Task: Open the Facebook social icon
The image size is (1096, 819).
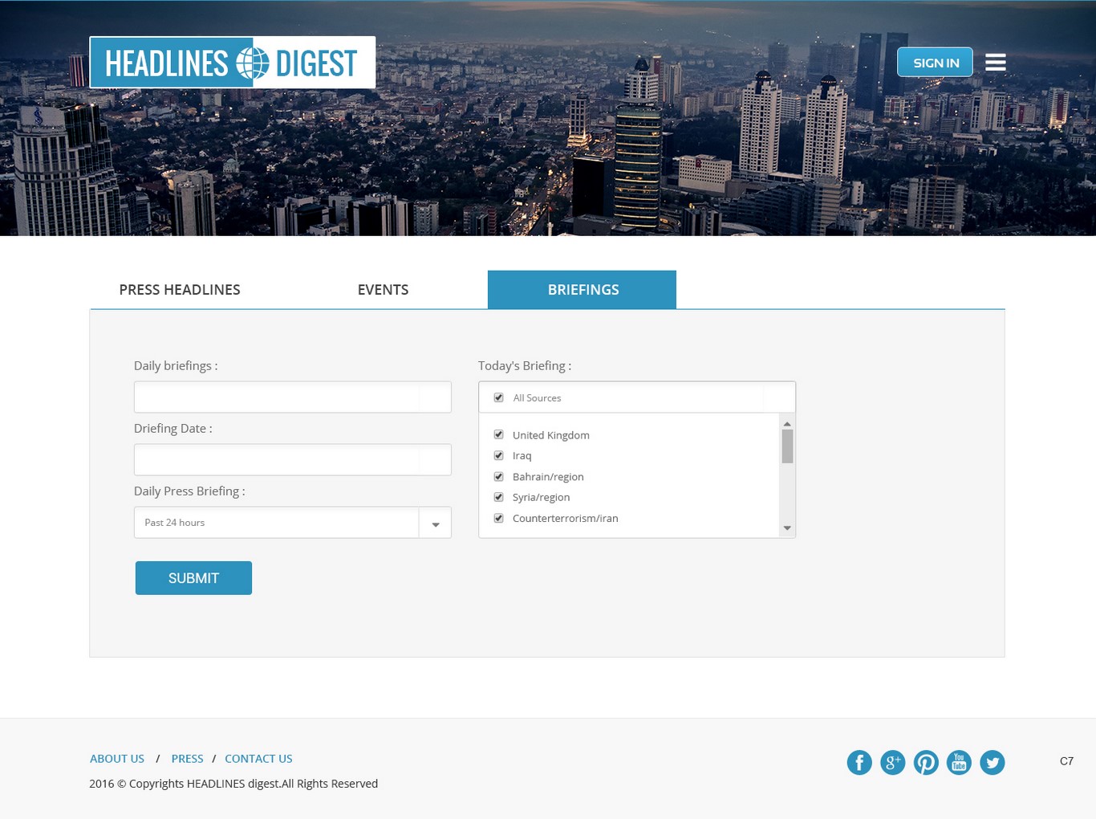Action: tap(859, 763)
